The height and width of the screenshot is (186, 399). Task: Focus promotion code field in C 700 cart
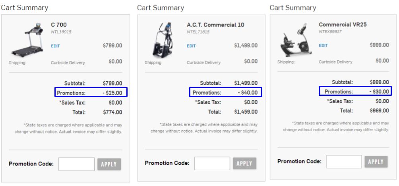coord(76,164)
